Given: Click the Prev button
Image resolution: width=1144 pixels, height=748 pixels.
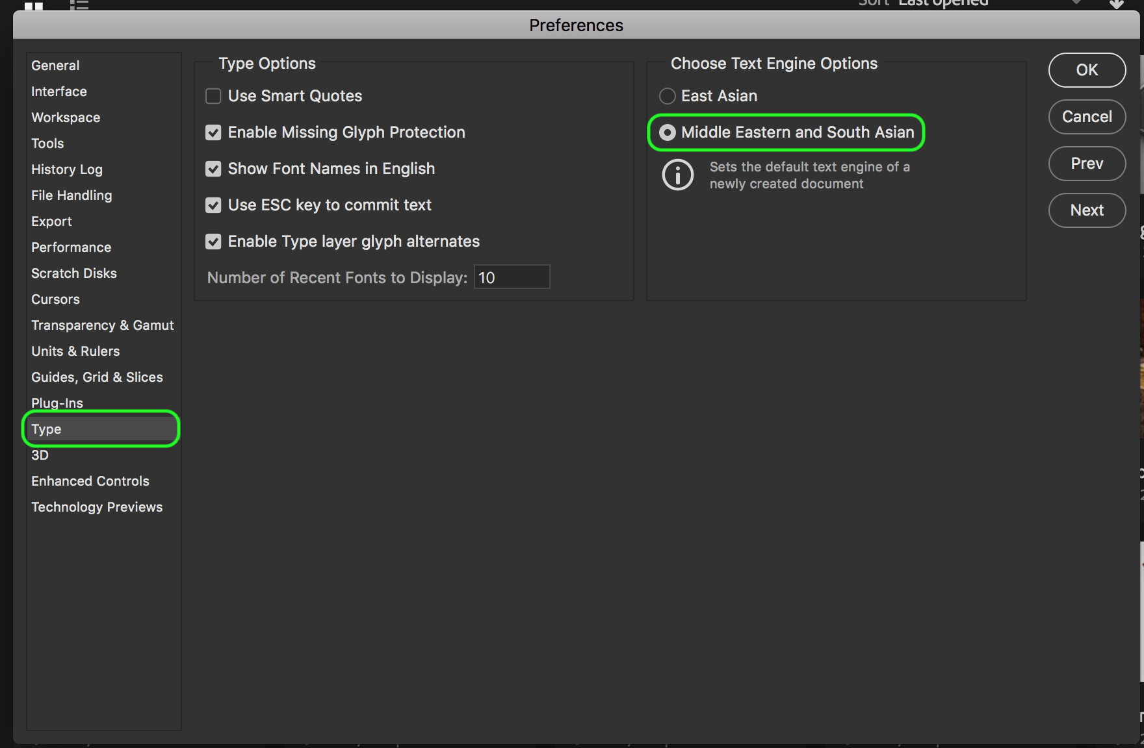Looking at the screenshot, I should 1087,164.
